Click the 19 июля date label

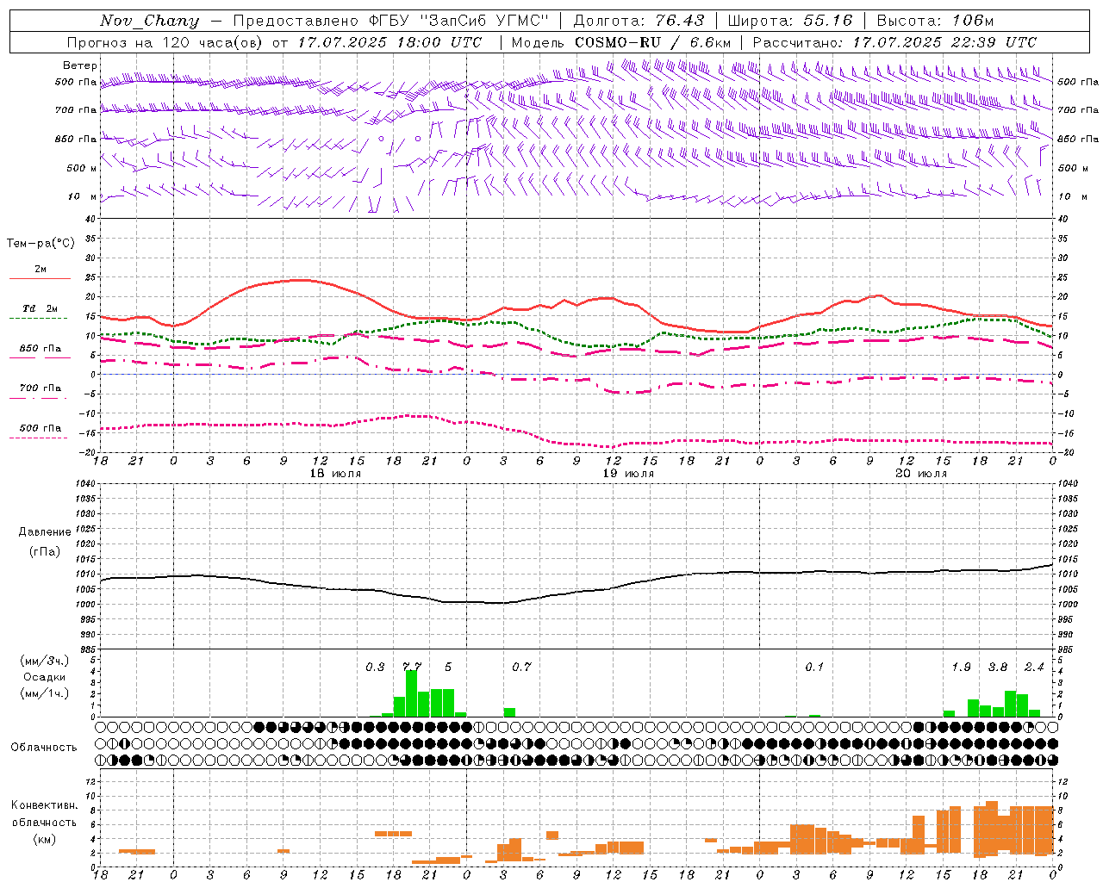(628, 474)
